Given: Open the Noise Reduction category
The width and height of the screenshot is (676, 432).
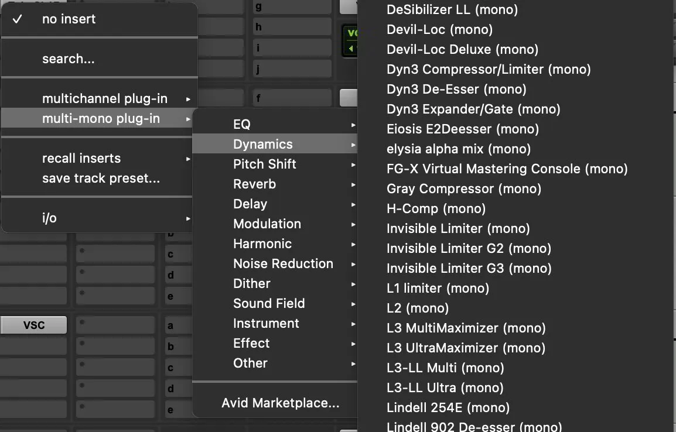Looking at the screenshot, I should pyautogui.click(x=284, y=263).
